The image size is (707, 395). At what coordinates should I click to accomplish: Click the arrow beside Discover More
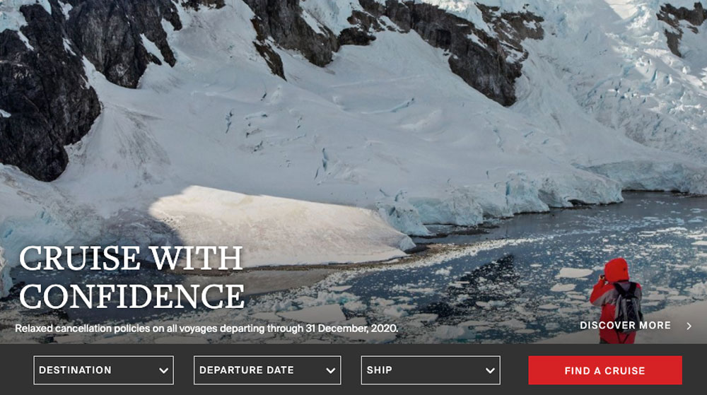(x=689, y=326)
